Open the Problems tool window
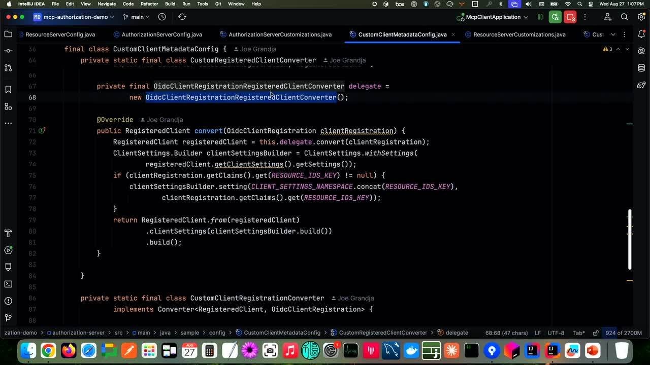 point(8,301)
